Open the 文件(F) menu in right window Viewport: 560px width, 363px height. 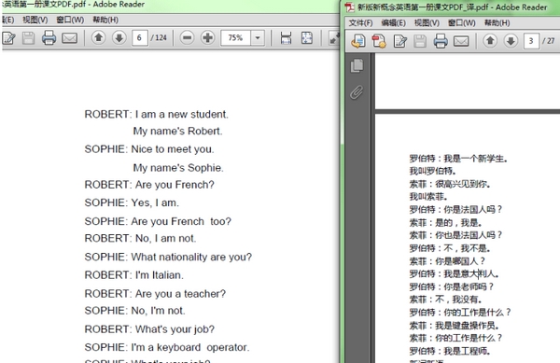(x=360, y=23)
